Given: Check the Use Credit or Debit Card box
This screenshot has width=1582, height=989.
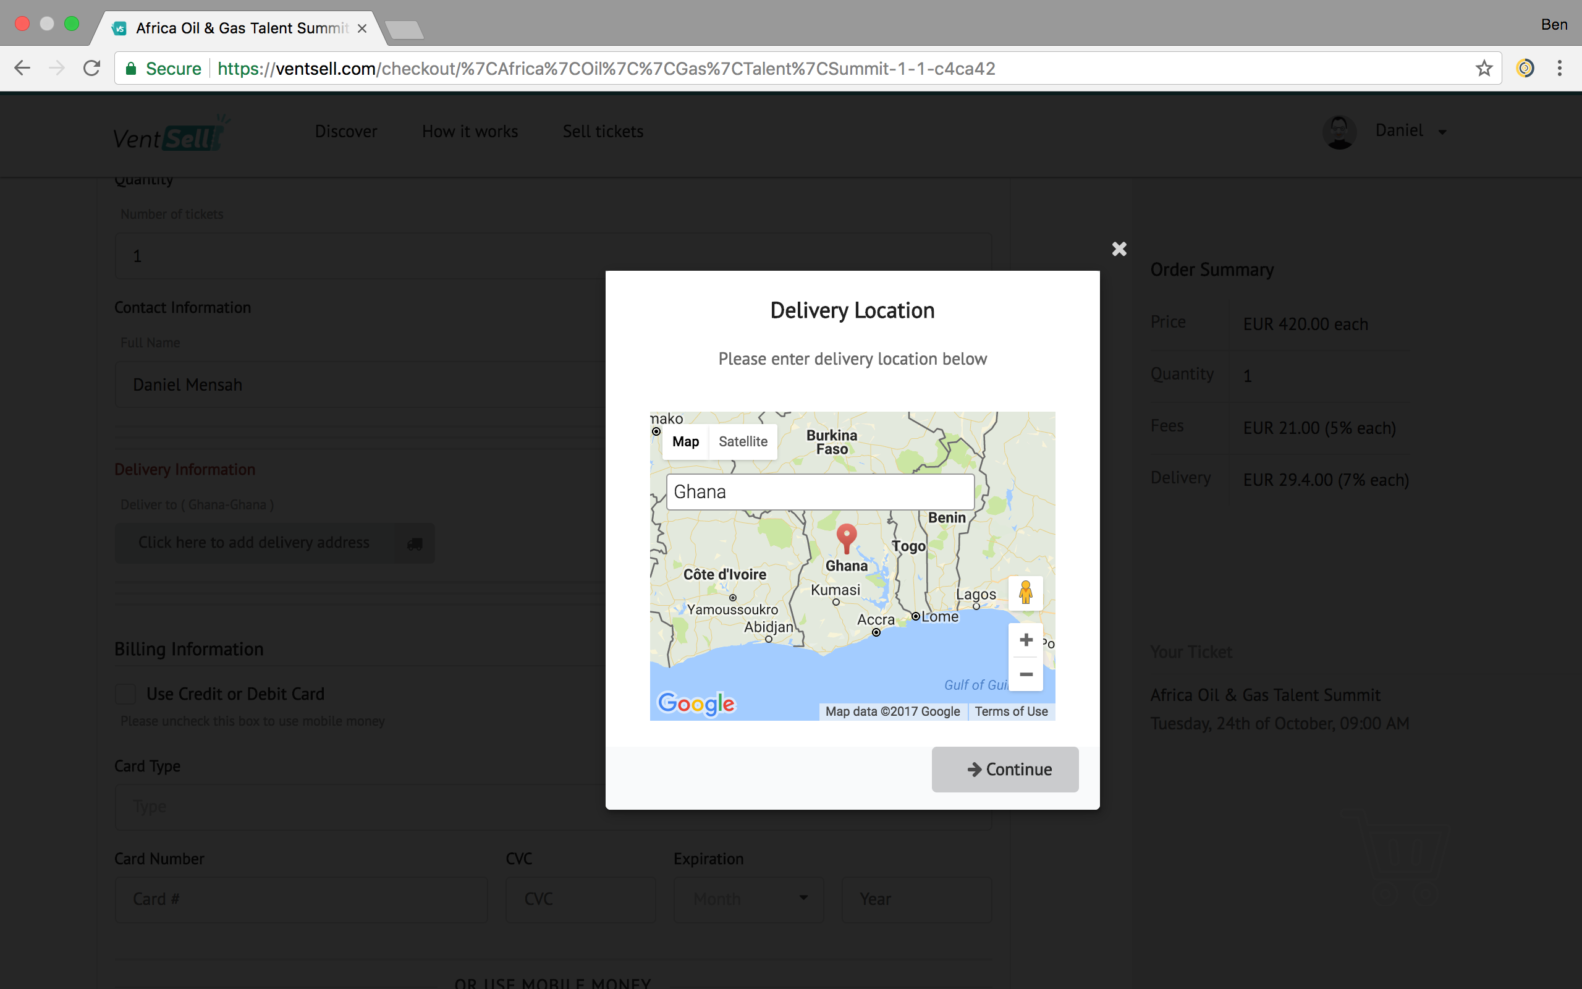Looking at the screenshot, I should (x=125, y=694).
